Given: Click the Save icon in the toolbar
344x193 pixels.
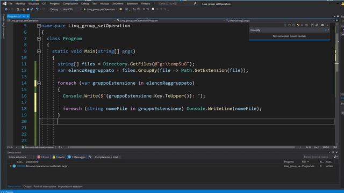Looking at the screenshot, I should click(28, 9).
